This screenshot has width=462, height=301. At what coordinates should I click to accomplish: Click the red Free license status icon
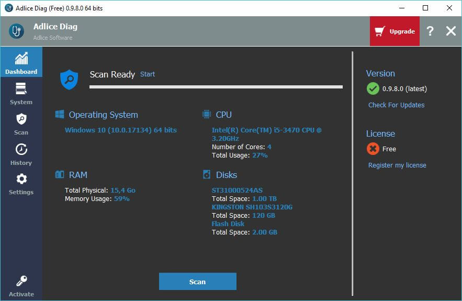tap(373, 149)
